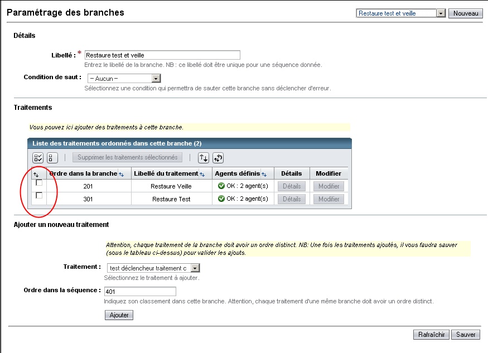Sort by 'Libellé du traitement' column icon
This screenshot has height=353, width=488.
pyautogui.click(x=202, y=174)
